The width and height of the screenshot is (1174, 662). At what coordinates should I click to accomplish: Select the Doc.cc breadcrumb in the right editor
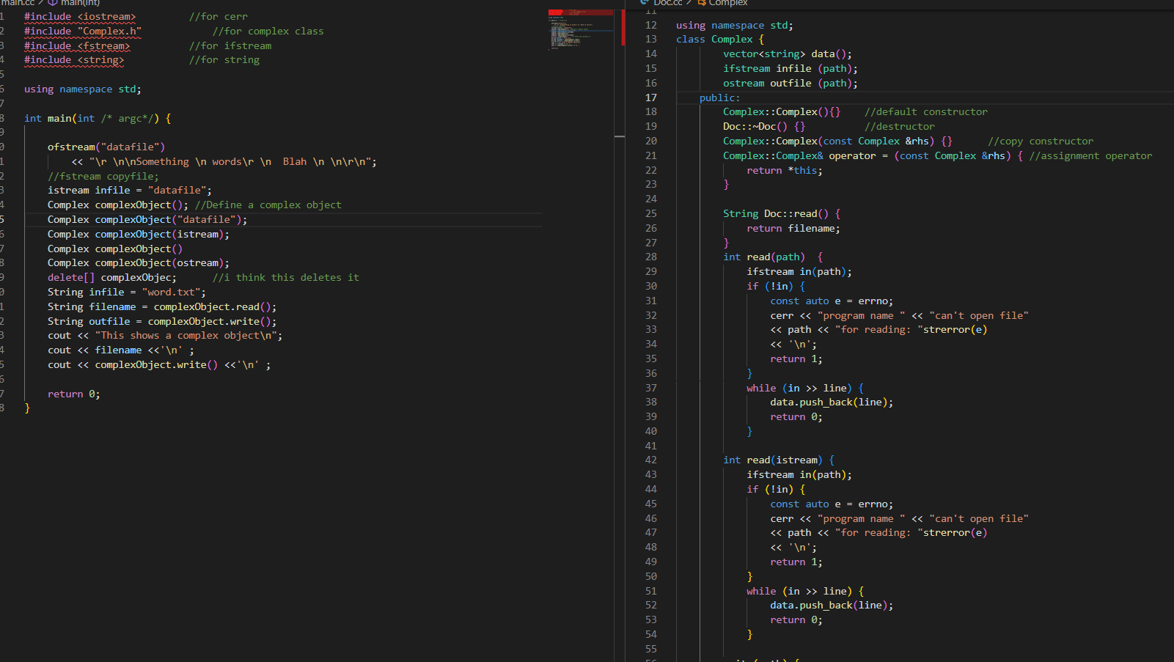coord(661,3)
